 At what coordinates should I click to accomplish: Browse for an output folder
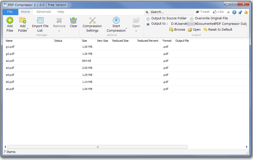177,29
